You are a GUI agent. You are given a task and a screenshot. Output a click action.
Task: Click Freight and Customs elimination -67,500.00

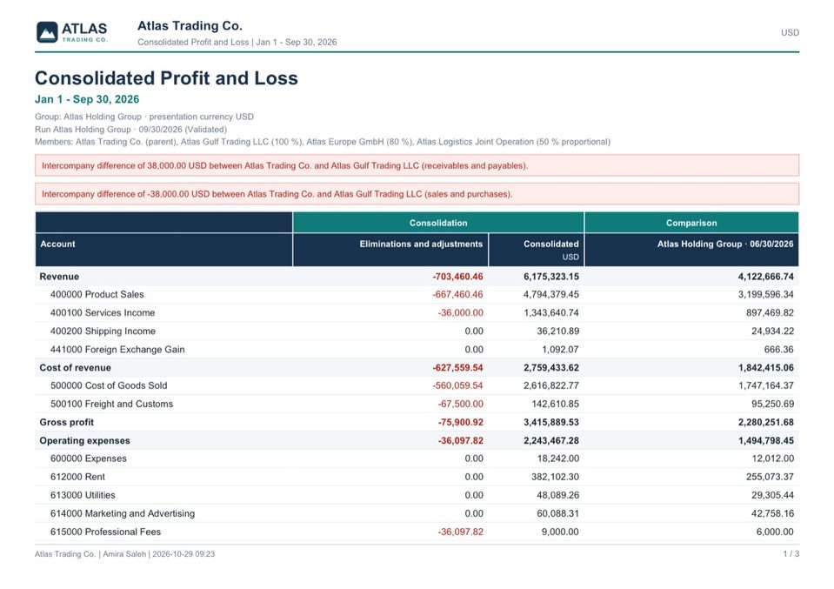pyautogui.click(x=461, y=404)
